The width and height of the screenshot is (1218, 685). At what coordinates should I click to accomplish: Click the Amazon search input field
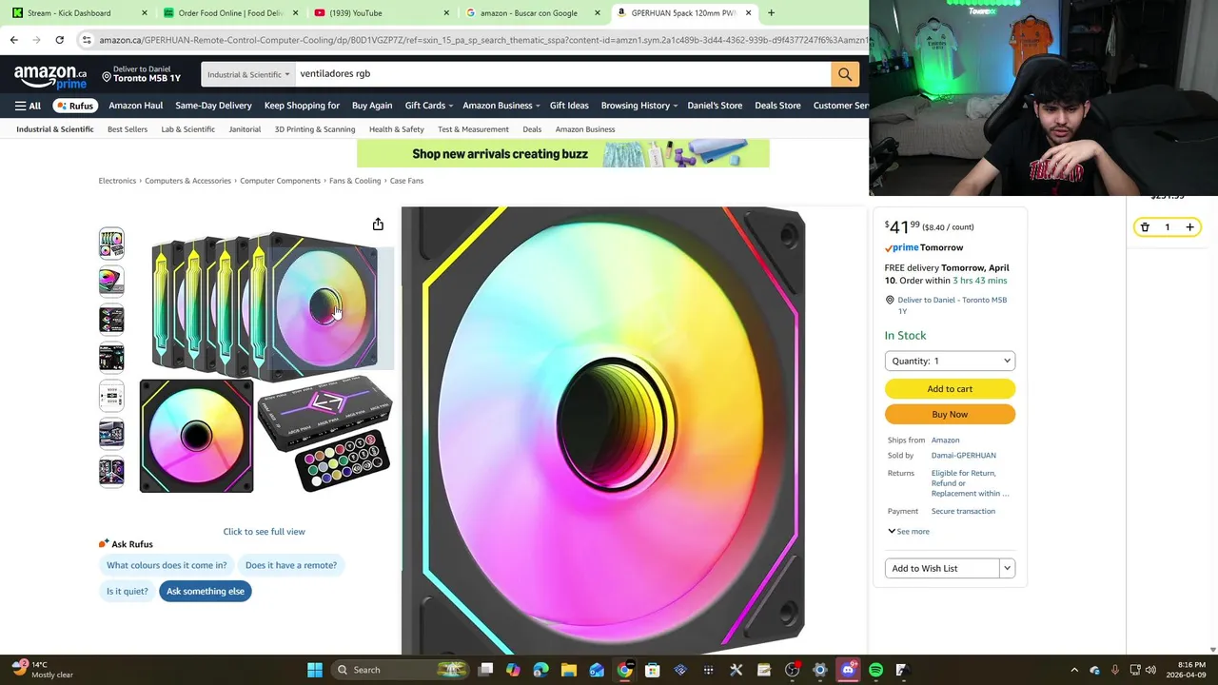[x=561, y=73]
